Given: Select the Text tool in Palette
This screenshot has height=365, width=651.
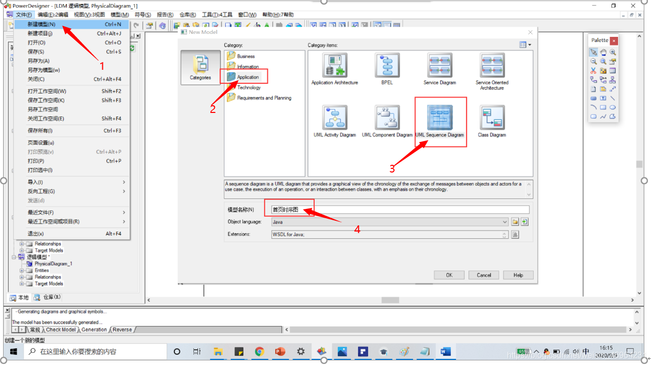Looking at the screenshot, I should tap(603, 98).
